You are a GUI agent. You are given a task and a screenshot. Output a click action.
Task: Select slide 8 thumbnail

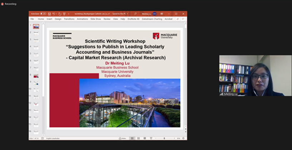[x=36, y=76]
